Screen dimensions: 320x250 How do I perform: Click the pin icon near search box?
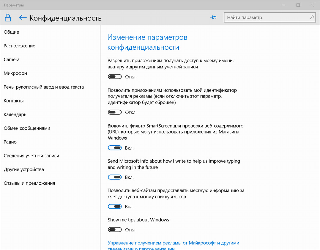213,17
